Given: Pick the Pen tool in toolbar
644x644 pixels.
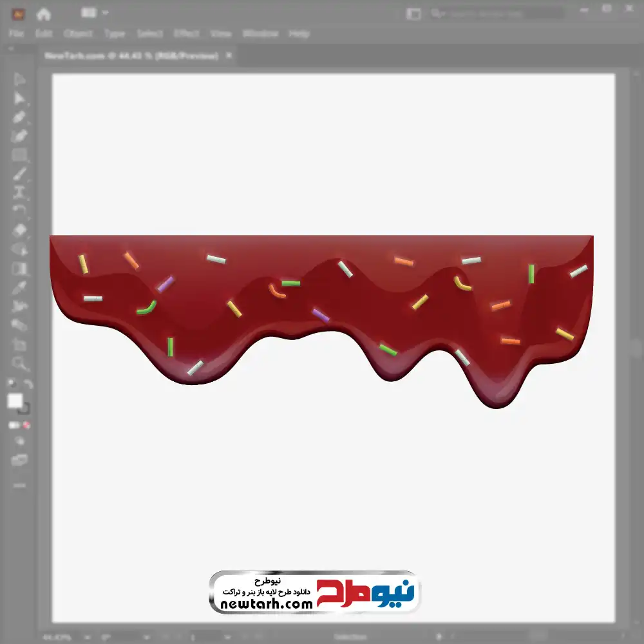Looking at the screenshot, I should (19, 117).
